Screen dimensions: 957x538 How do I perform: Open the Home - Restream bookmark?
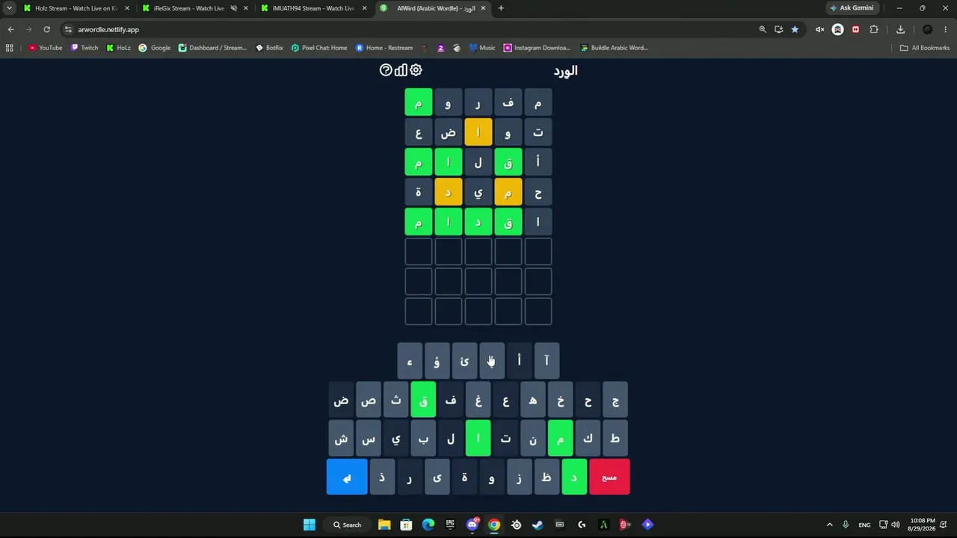coord(384,48)
